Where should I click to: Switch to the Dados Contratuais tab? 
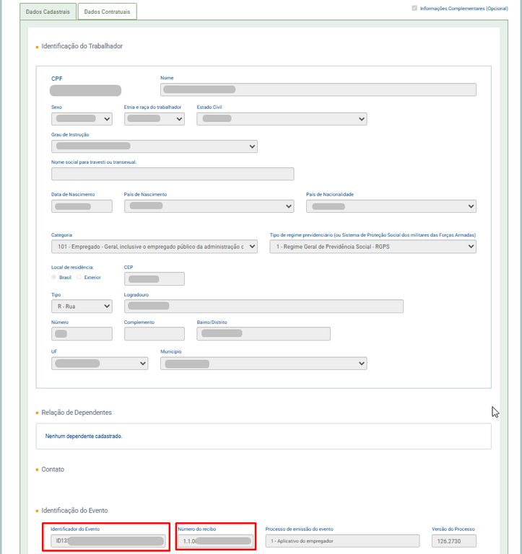[x=107, y=12]
